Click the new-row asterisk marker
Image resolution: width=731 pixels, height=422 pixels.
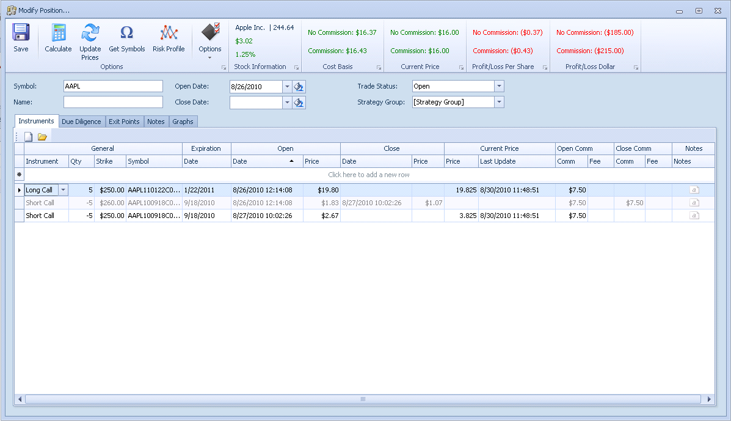pos(19,175)
